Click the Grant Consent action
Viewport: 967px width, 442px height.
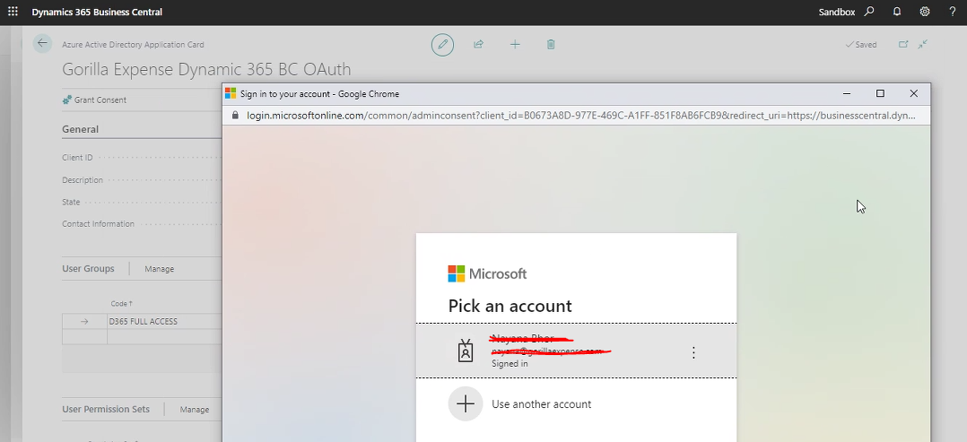94,100
